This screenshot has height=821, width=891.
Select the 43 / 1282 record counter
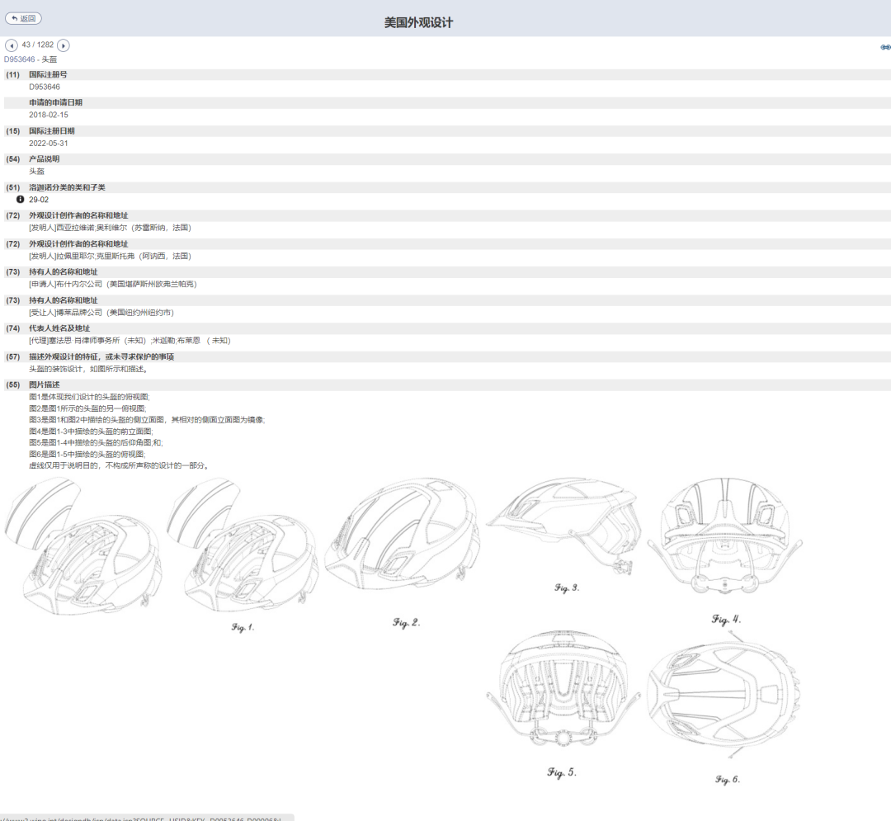[x=37, y=45]
